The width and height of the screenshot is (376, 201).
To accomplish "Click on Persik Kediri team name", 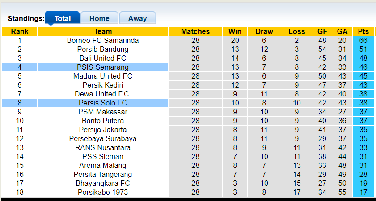I will point(103,85).
